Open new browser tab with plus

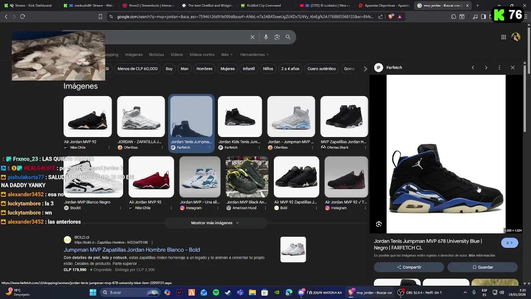tap(477, 5)
